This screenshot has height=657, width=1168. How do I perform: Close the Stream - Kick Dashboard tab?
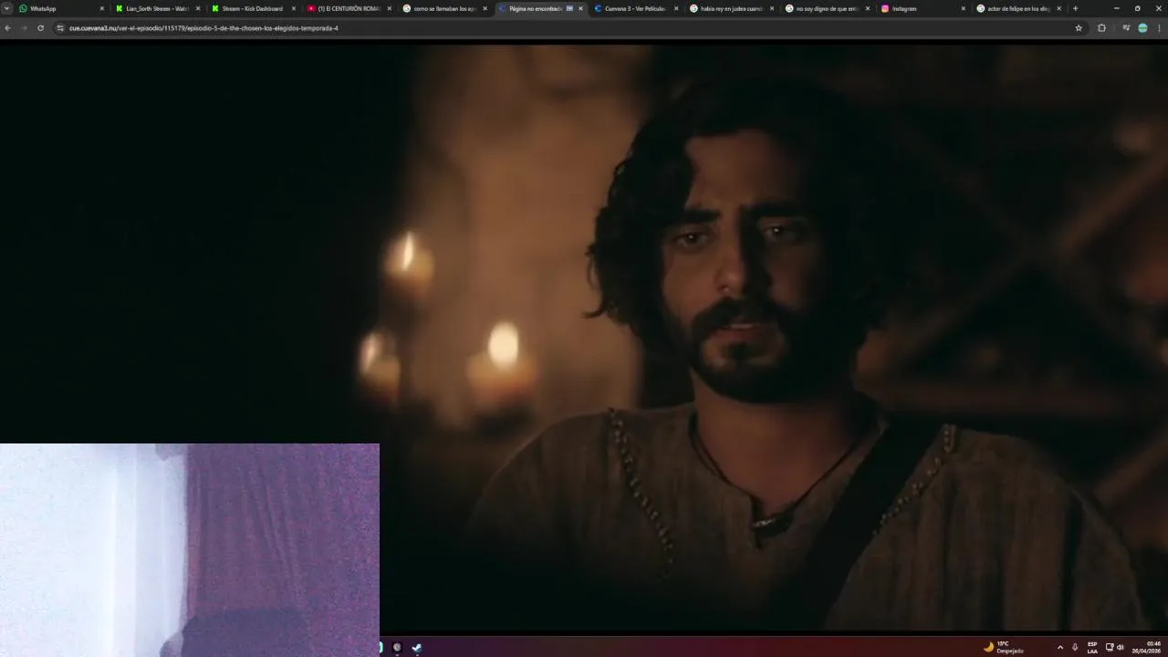294,8
